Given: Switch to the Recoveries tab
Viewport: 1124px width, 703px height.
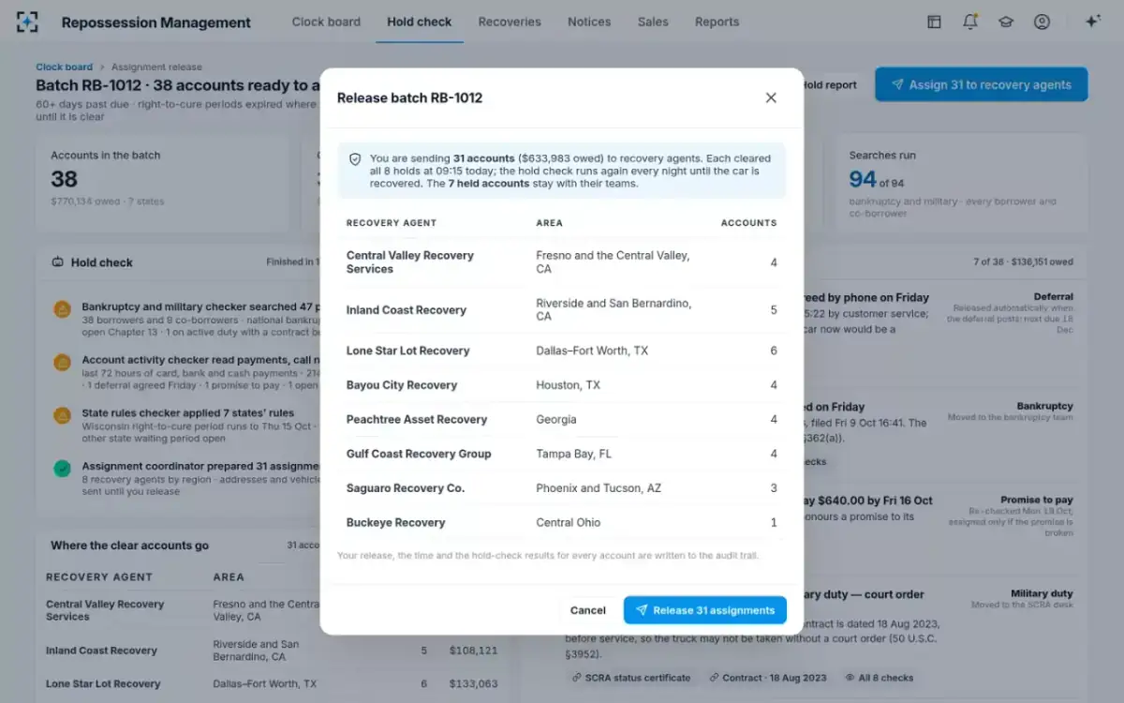Looking at the screenshot, I should pyautogui.click(x=510, y=22).
